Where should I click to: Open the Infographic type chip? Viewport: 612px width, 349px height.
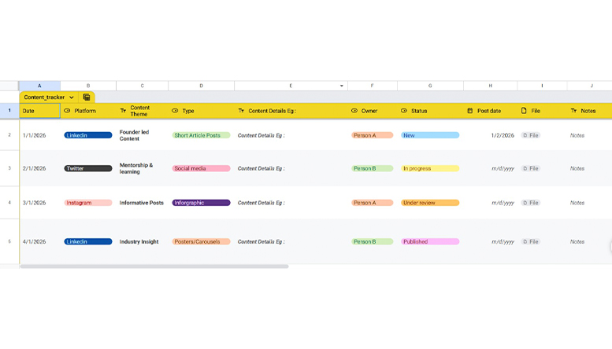point(201,203)
